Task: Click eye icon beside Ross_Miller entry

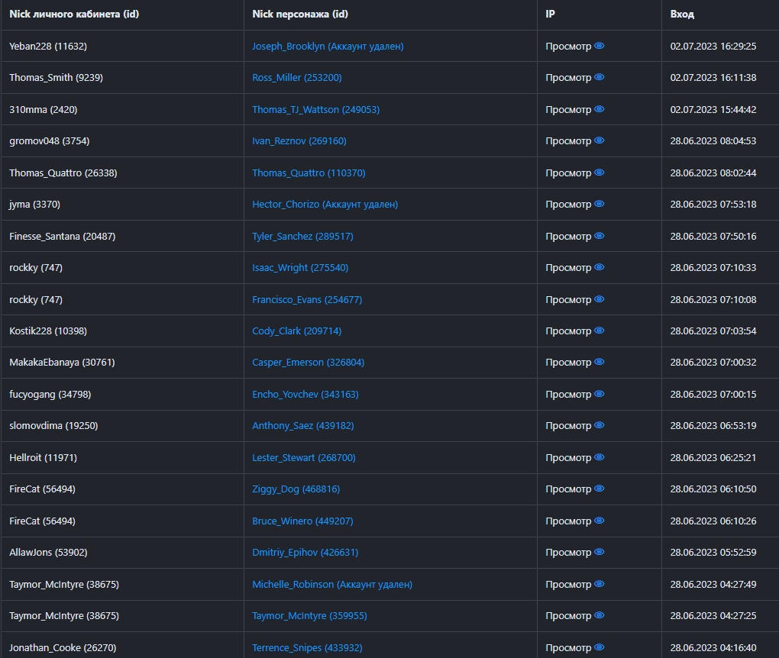Action: [600, 77]
